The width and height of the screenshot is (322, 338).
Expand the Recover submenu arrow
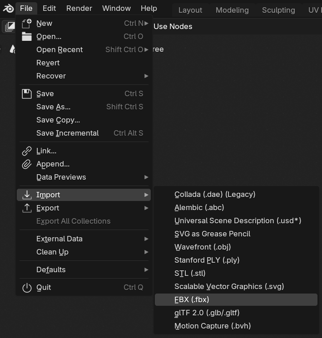146,76
